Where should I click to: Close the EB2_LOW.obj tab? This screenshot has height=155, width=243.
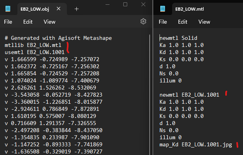click(58, 9)
